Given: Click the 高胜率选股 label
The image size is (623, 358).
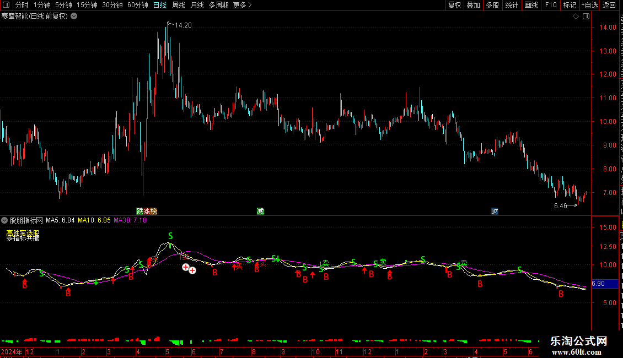Looking at the screenshot, I should 23,233.
